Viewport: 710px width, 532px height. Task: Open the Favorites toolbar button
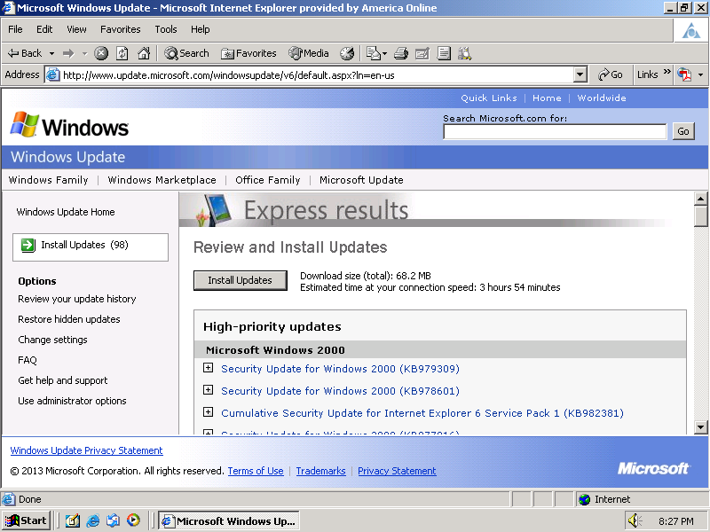pos(248,53)
